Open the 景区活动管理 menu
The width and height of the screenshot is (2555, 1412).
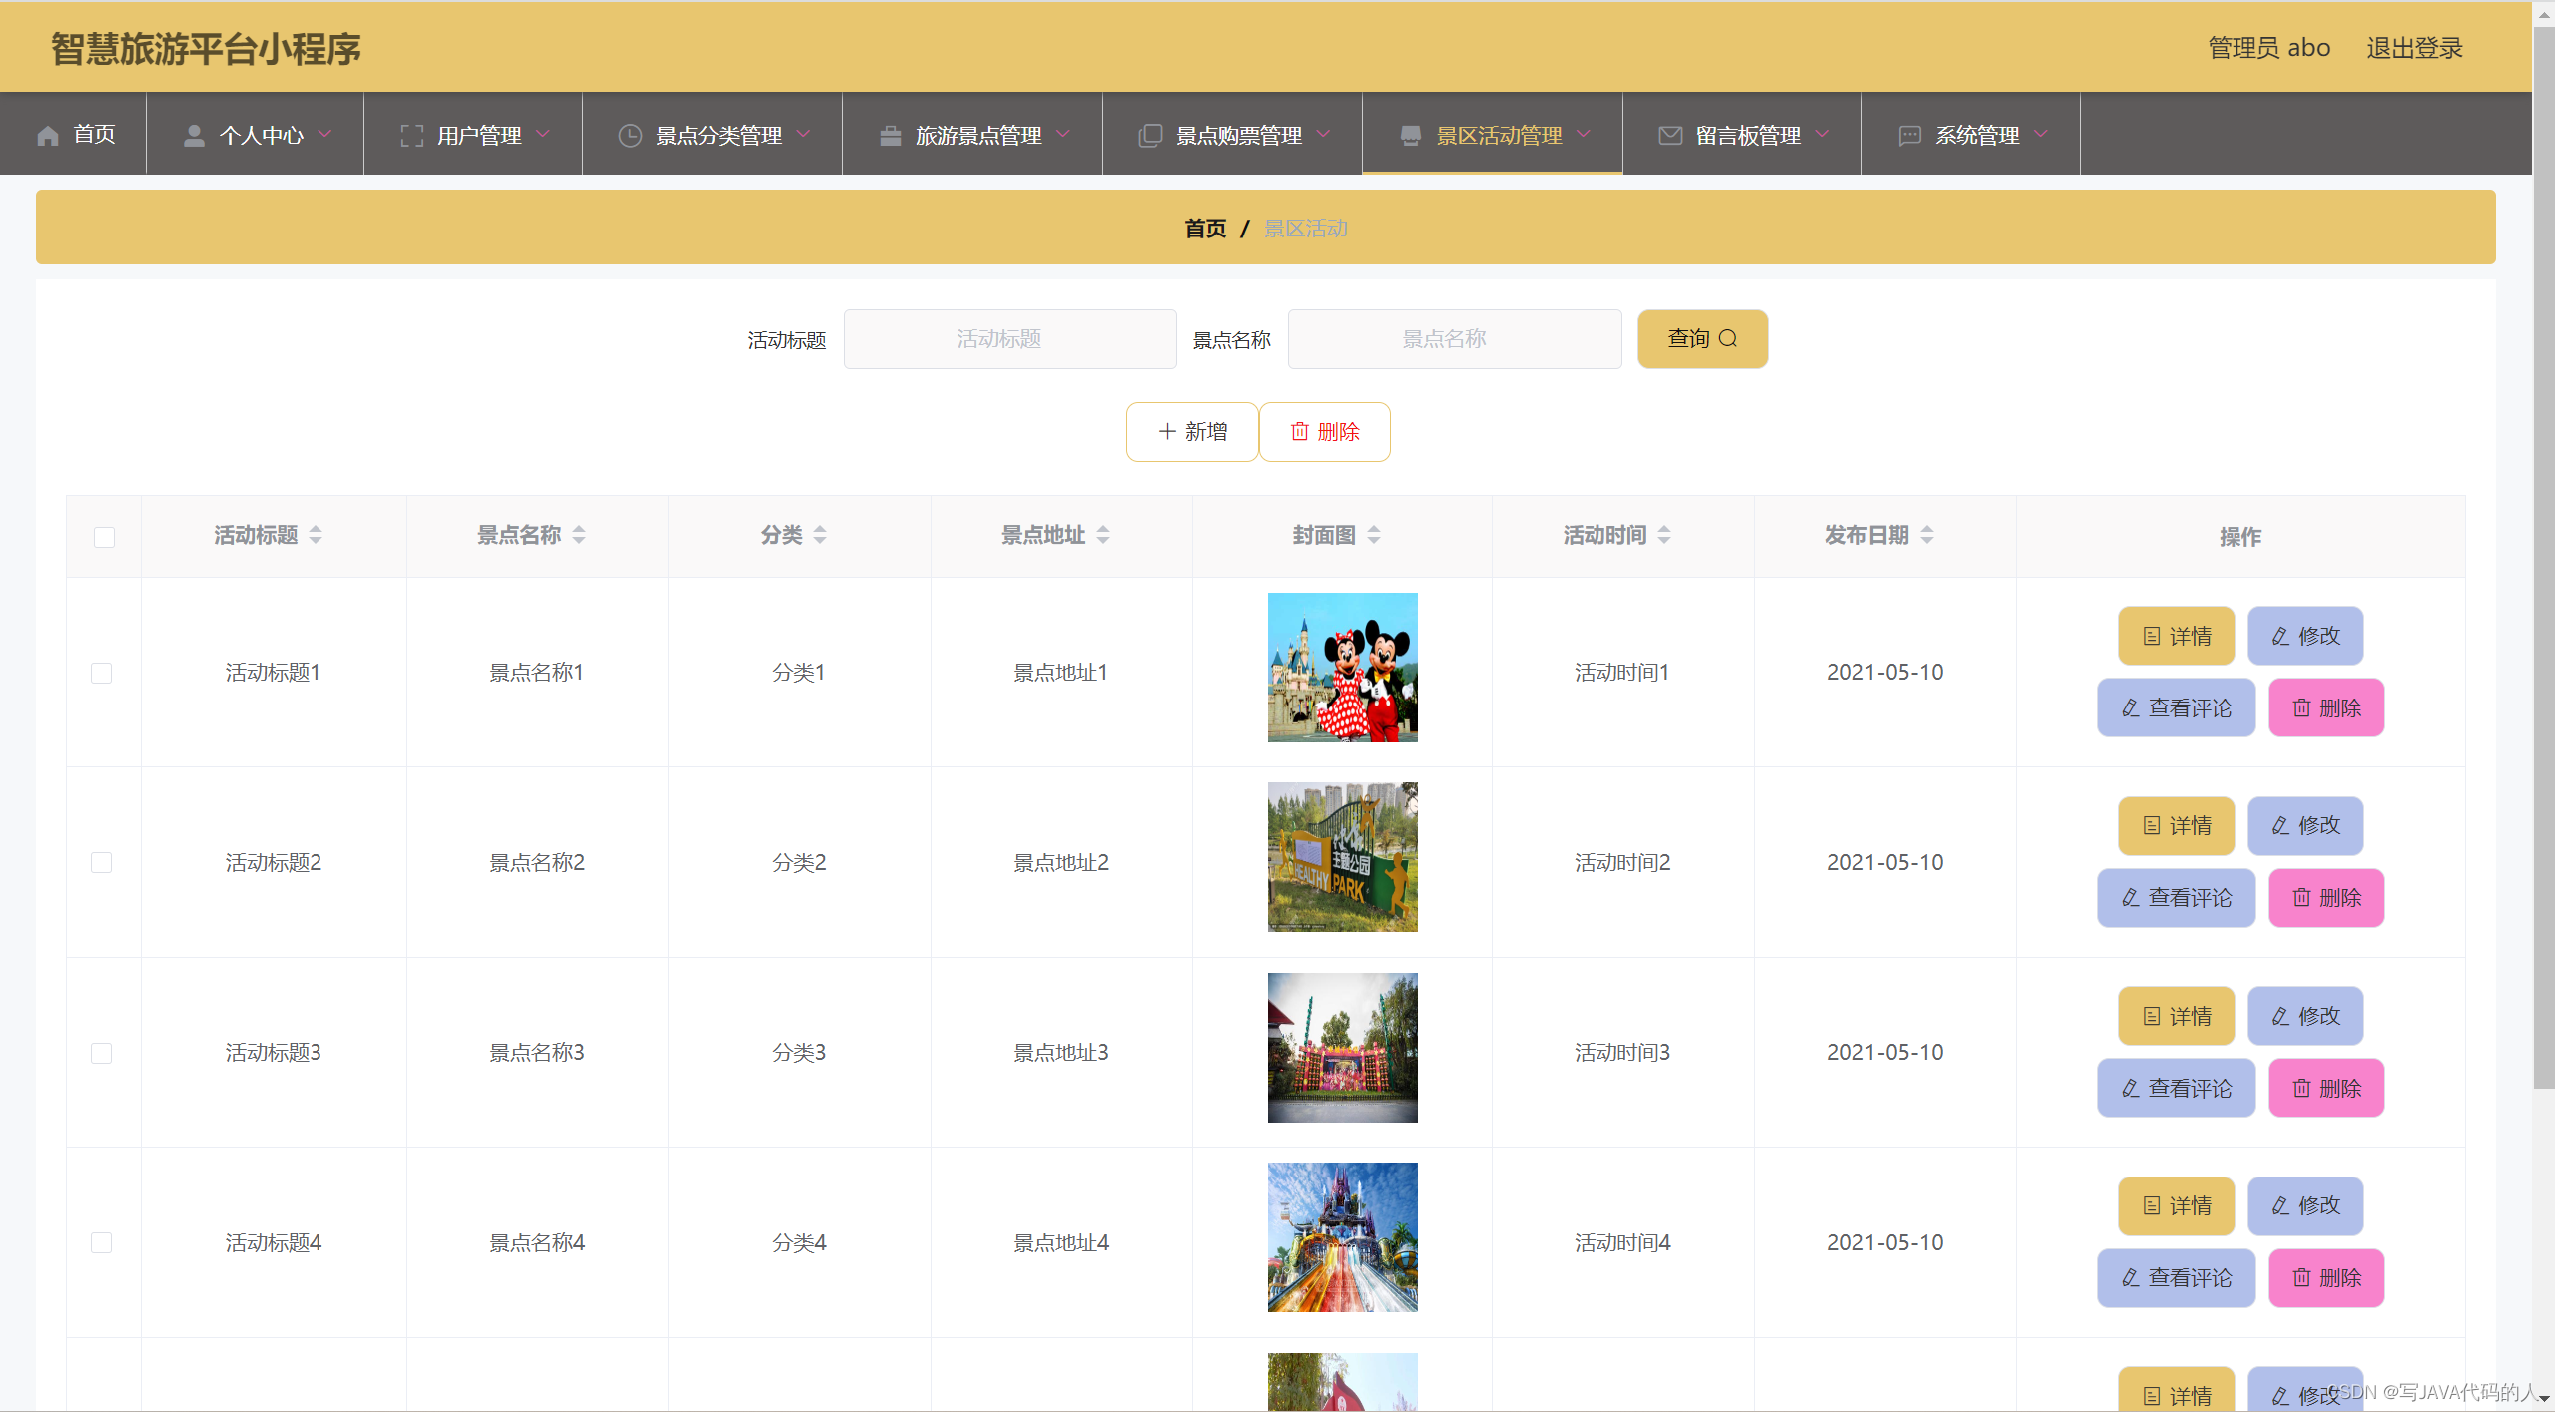(1493, 134)
